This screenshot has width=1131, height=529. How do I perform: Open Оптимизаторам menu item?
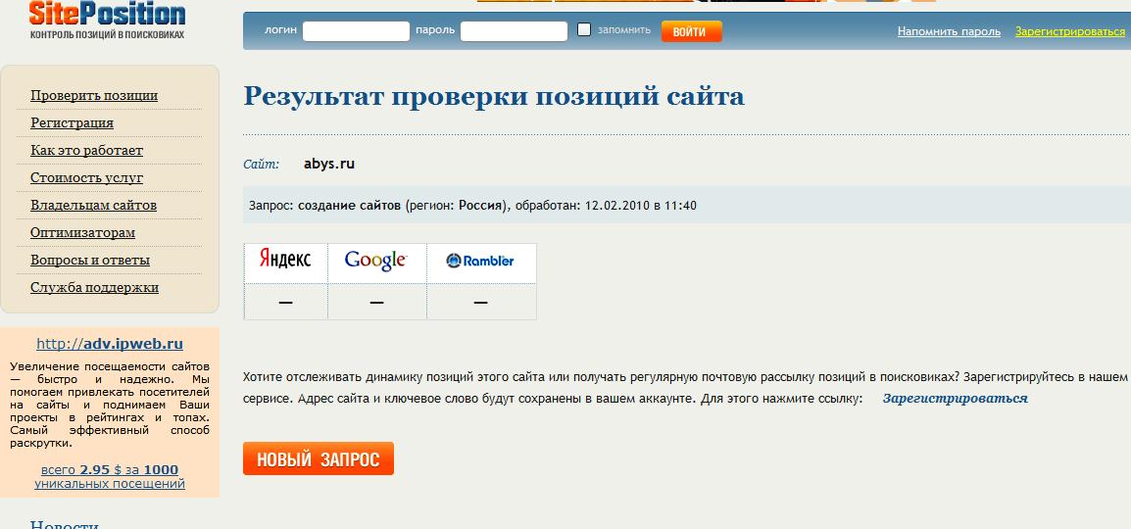point(83,233)
